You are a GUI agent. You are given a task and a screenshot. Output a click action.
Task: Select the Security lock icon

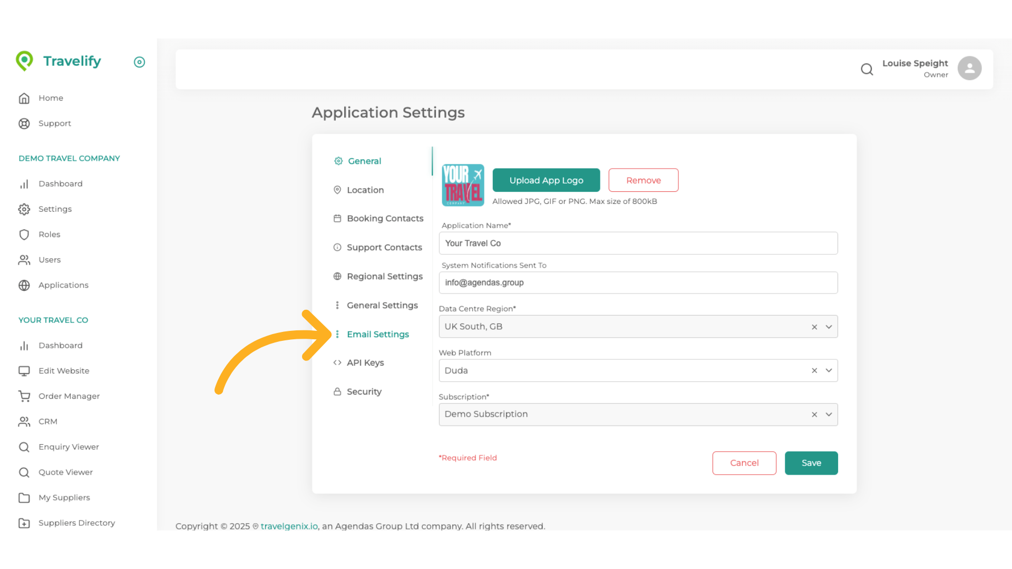[337, 391]
